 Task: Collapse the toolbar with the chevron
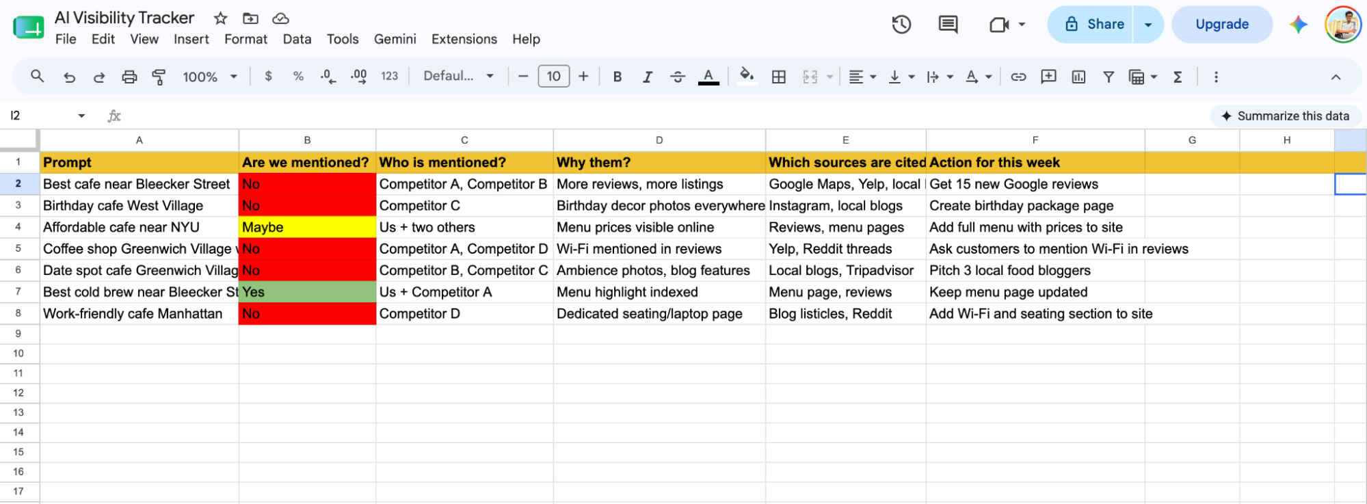(1336, 77)
